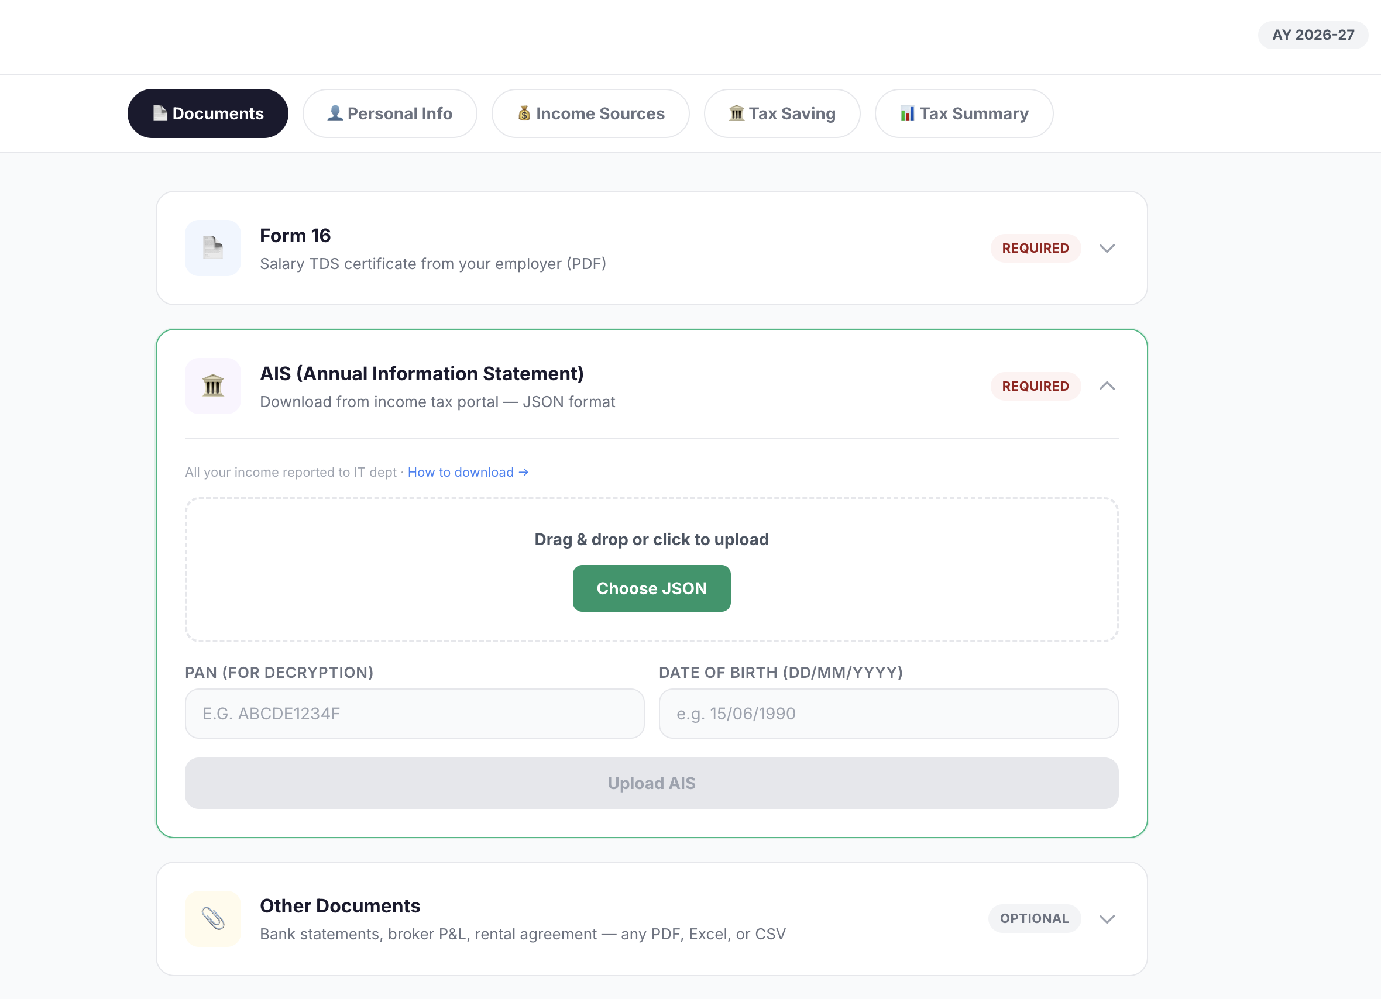Click the person icon in Personal Info tab
This screenshot has width=1381, height=999.
335,113
